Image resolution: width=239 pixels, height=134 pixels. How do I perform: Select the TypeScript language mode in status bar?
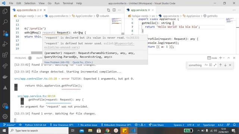(x=209, y=125)
